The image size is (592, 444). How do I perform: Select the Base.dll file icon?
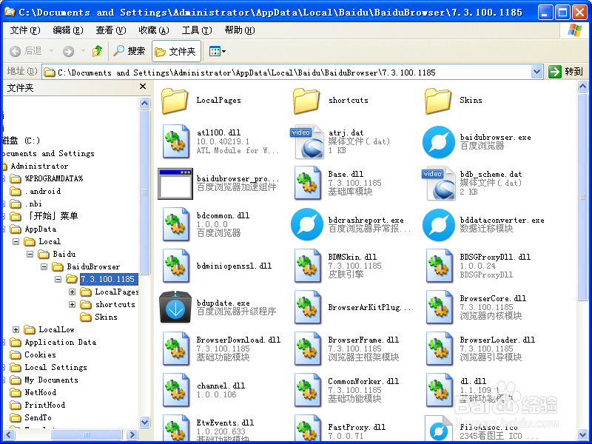point(307,184)
